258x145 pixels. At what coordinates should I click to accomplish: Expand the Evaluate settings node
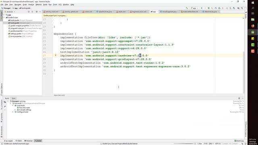15,110
